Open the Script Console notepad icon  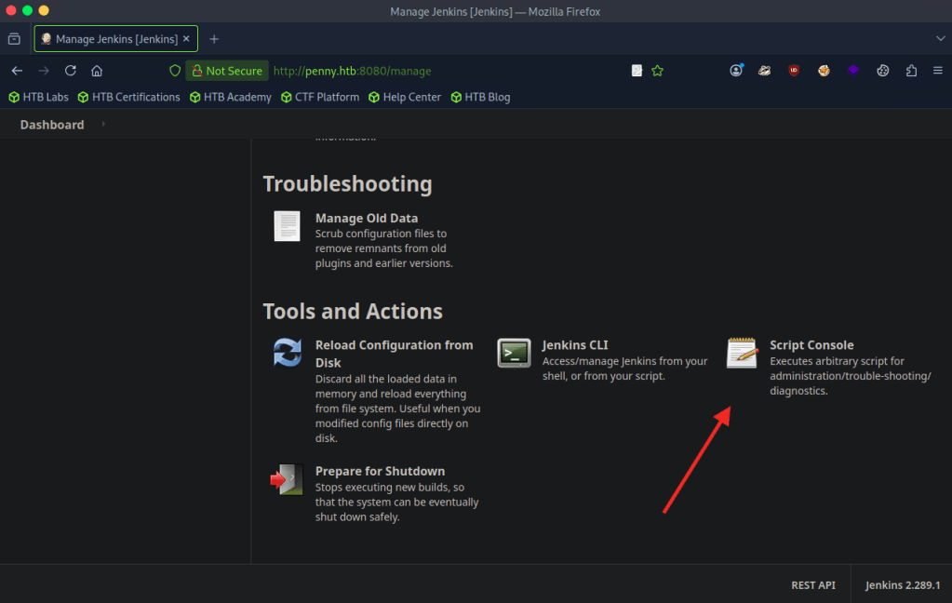tap(742, 354)
